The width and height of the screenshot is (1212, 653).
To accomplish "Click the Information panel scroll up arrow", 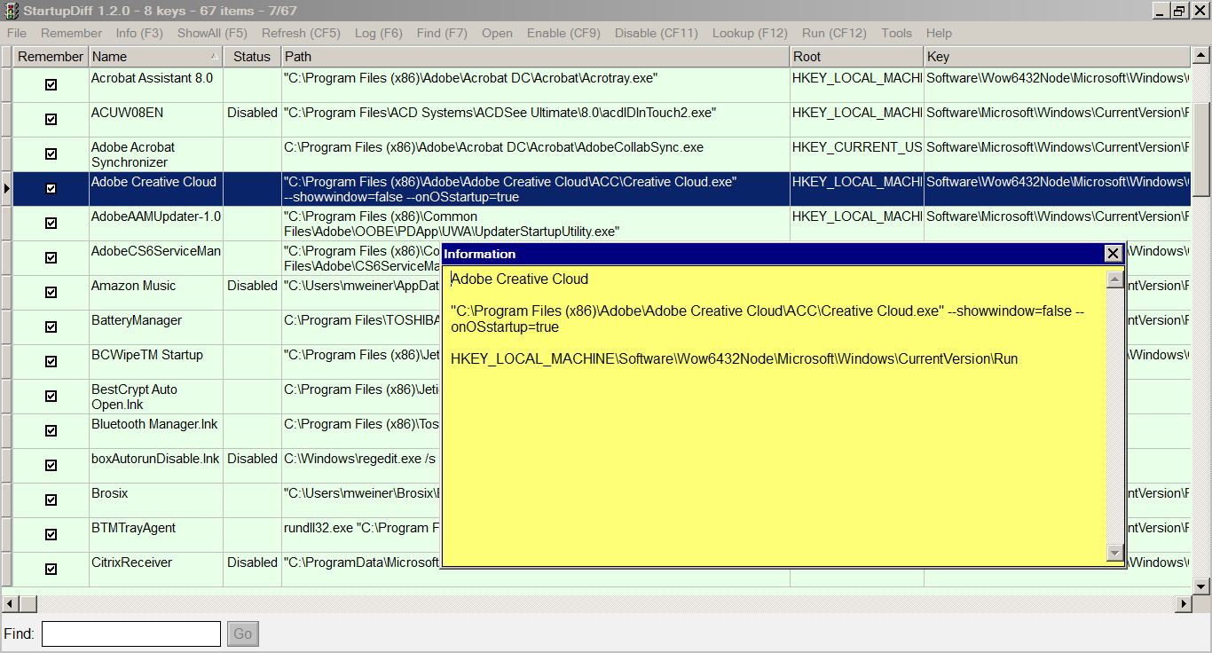I will (x=1114, y=280).
